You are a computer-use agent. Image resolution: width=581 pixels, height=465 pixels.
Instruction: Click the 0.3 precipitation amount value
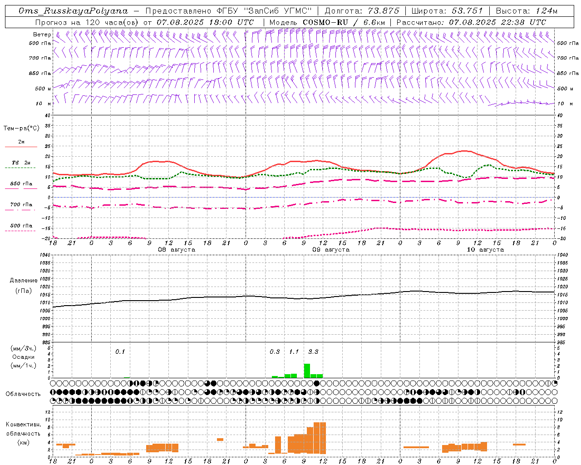tap(275, 352)
